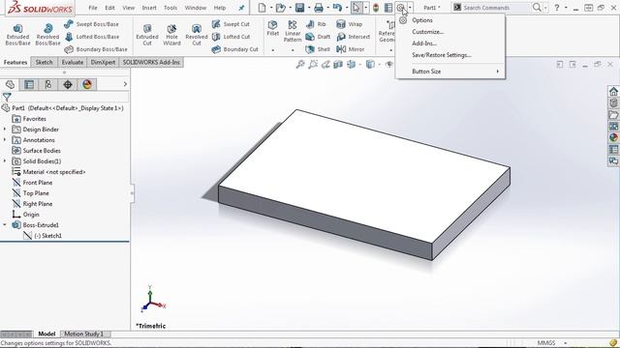Open the File menu
620x348 pixels.
click(x=93, y=8)
